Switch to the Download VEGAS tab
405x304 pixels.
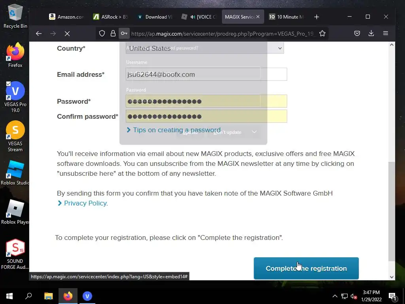click(x=155, y=17)
